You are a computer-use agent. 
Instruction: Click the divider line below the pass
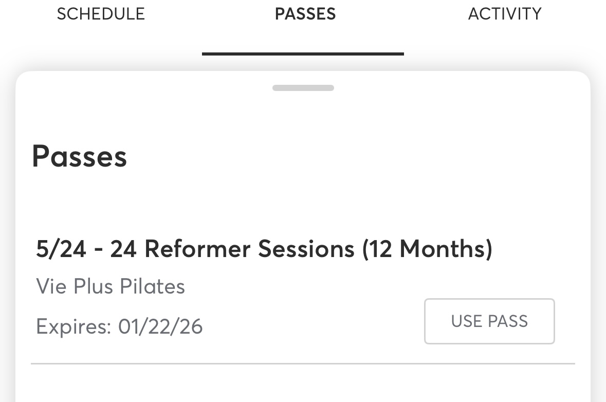coord(303,363)
